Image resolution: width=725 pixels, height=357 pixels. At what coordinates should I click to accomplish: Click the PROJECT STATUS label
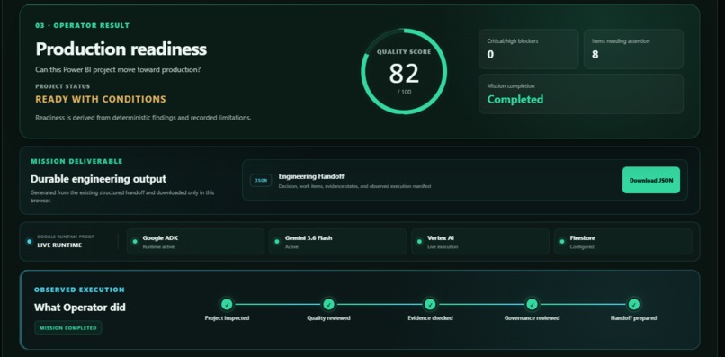coord(63,86)
